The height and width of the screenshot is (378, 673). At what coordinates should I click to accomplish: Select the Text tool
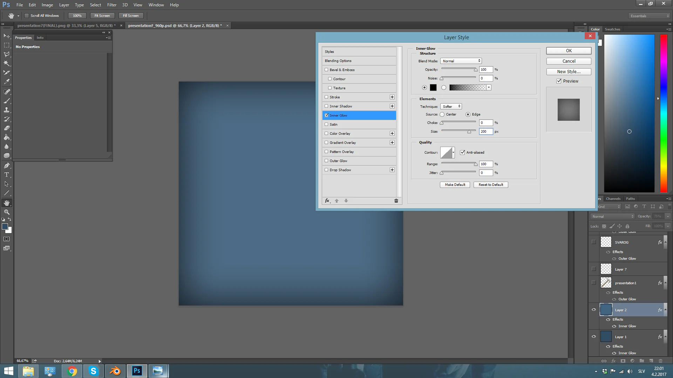6,174
